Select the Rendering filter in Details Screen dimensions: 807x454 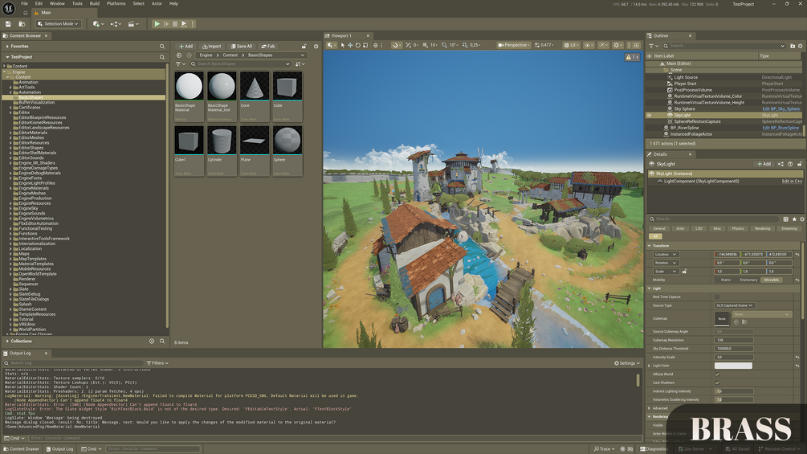[763, 228]
